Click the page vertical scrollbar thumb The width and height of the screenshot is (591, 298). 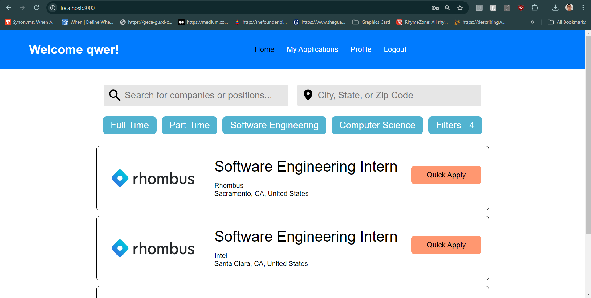588,136
